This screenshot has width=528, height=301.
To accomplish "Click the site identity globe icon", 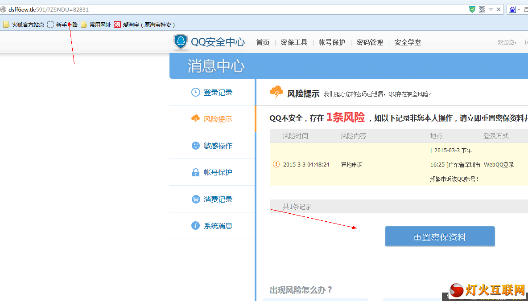I will click(4, 9).
